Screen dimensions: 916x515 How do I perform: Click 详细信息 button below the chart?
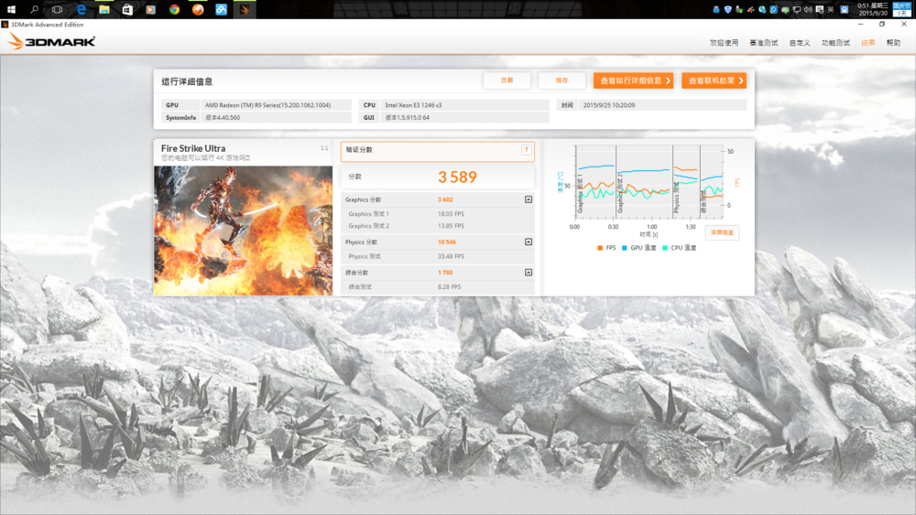[x=722, y=232]
